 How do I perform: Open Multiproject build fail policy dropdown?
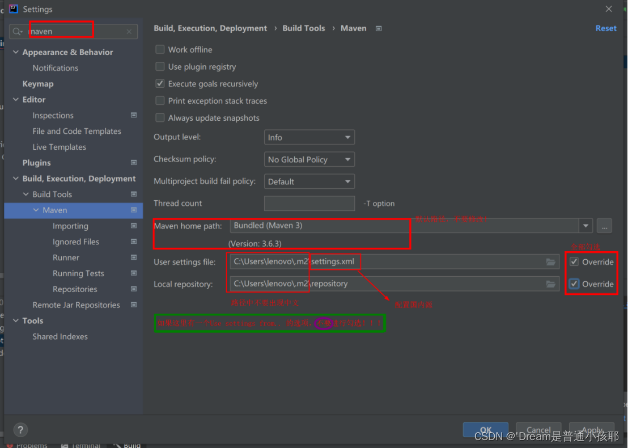point(309,181)
